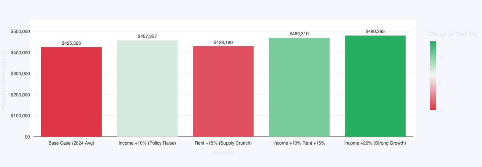Select the Predicted Home Value ($) axis title
482x167 pixels.
[4, 80]
